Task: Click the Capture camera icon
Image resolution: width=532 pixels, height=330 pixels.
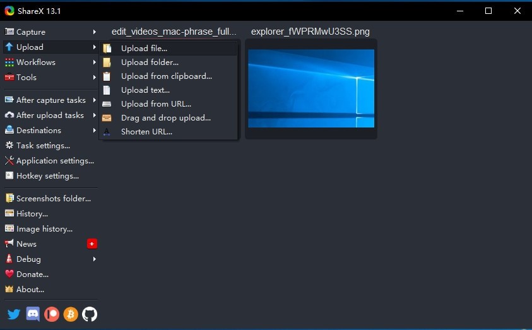Action: click(9, 32)
